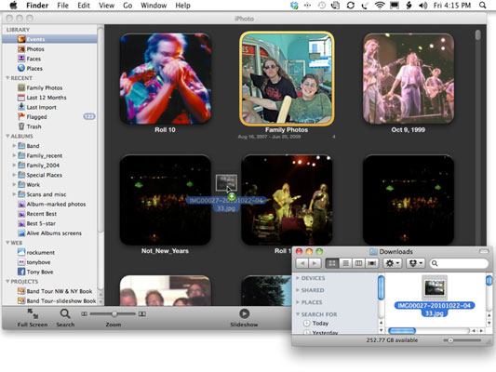The width and height of the screenshot is (496, 372).
Task: Open the Trash in iPhoto sidebar
Action: [x=30, y=126]
